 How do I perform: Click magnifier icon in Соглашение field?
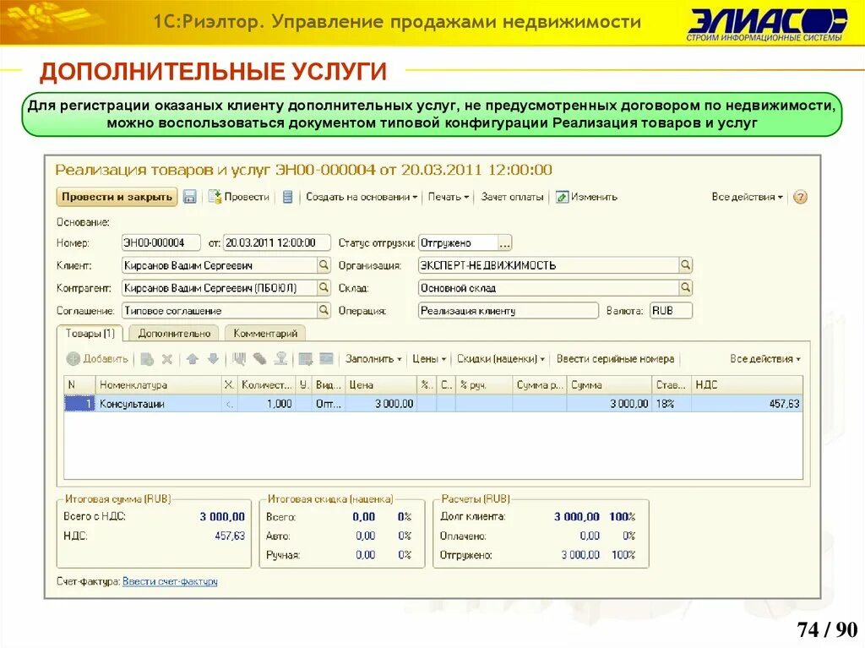324,310
